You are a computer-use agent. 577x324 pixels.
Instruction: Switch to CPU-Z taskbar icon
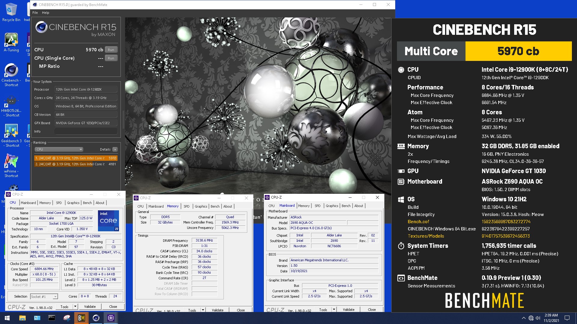coord(111,318)
